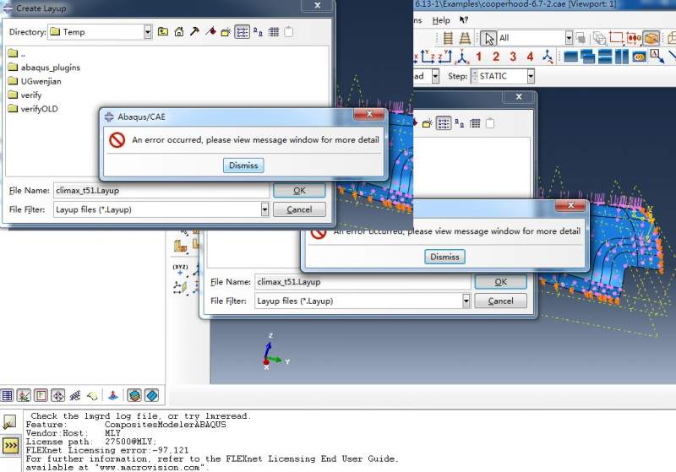Dismiss the front Abaqus/CAE error message
This screenshot has width=676, height=472.
coord(243,165)
